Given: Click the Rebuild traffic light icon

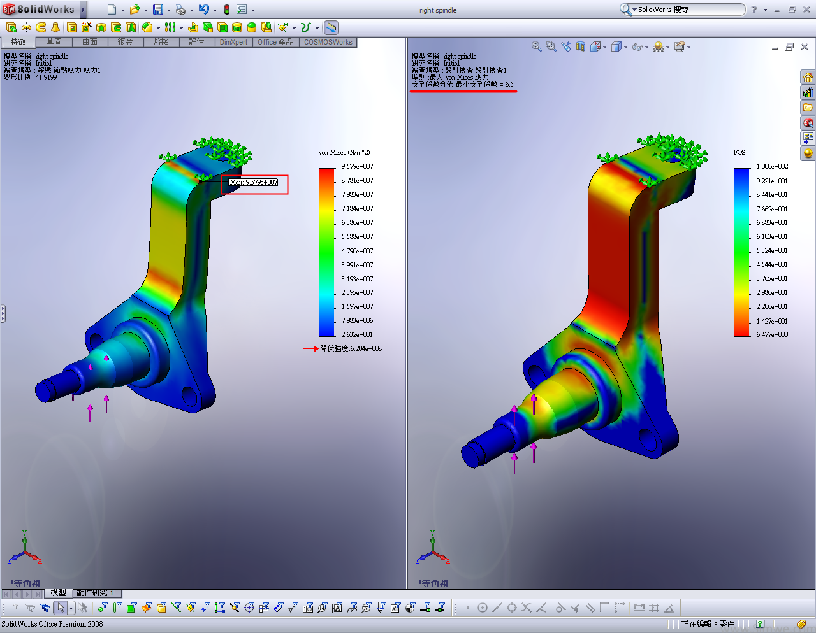Looking at the screenshot, I should click(x=226, y=10).
